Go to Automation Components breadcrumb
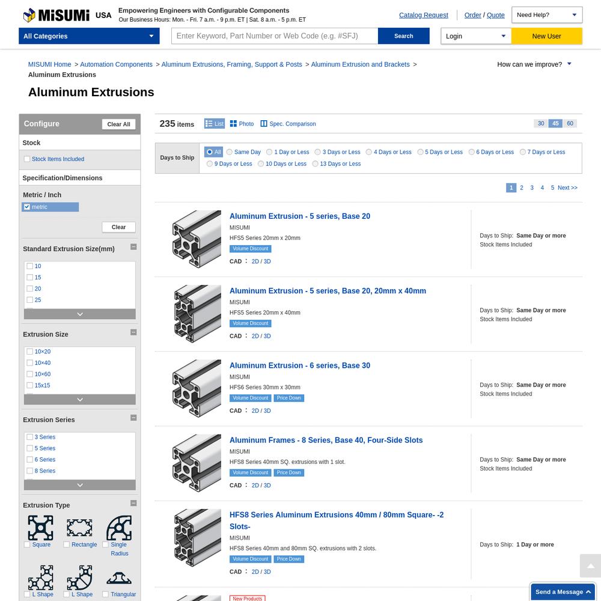 (x=116, y=64)
